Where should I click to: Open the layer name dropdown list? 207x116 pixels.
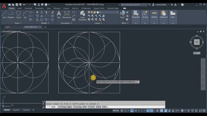pyautogui.click(x=117, y=12)
